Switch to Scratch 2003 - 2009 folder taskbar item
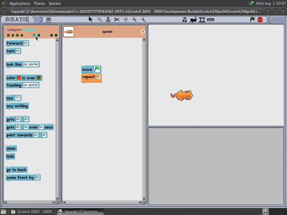287x215 pixels. pos(33,212)
